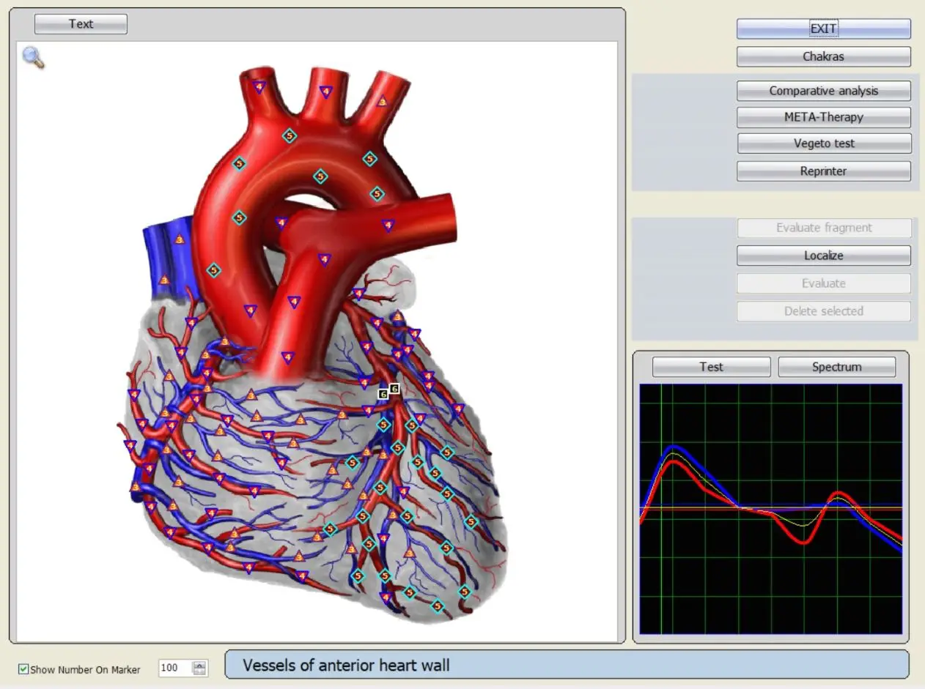Screen dimensions: 925x689
Task: Open the Chakras screen
Action: (x=823, y=56)
